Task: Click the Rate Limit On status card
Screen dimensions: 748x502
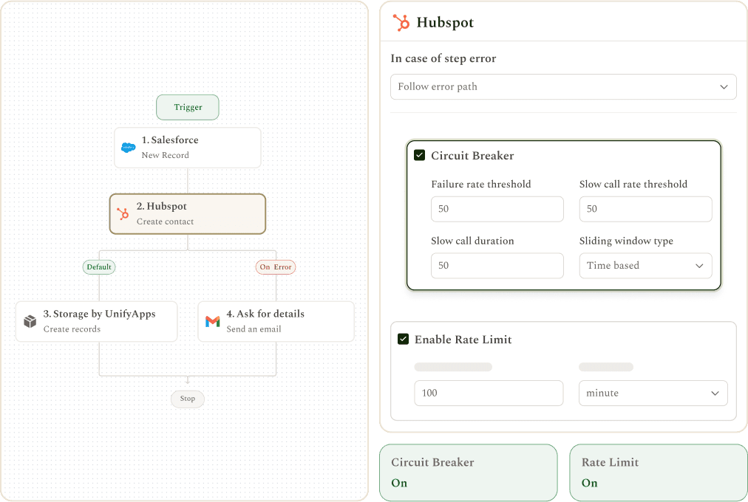Action: click(x=659, y=472)
